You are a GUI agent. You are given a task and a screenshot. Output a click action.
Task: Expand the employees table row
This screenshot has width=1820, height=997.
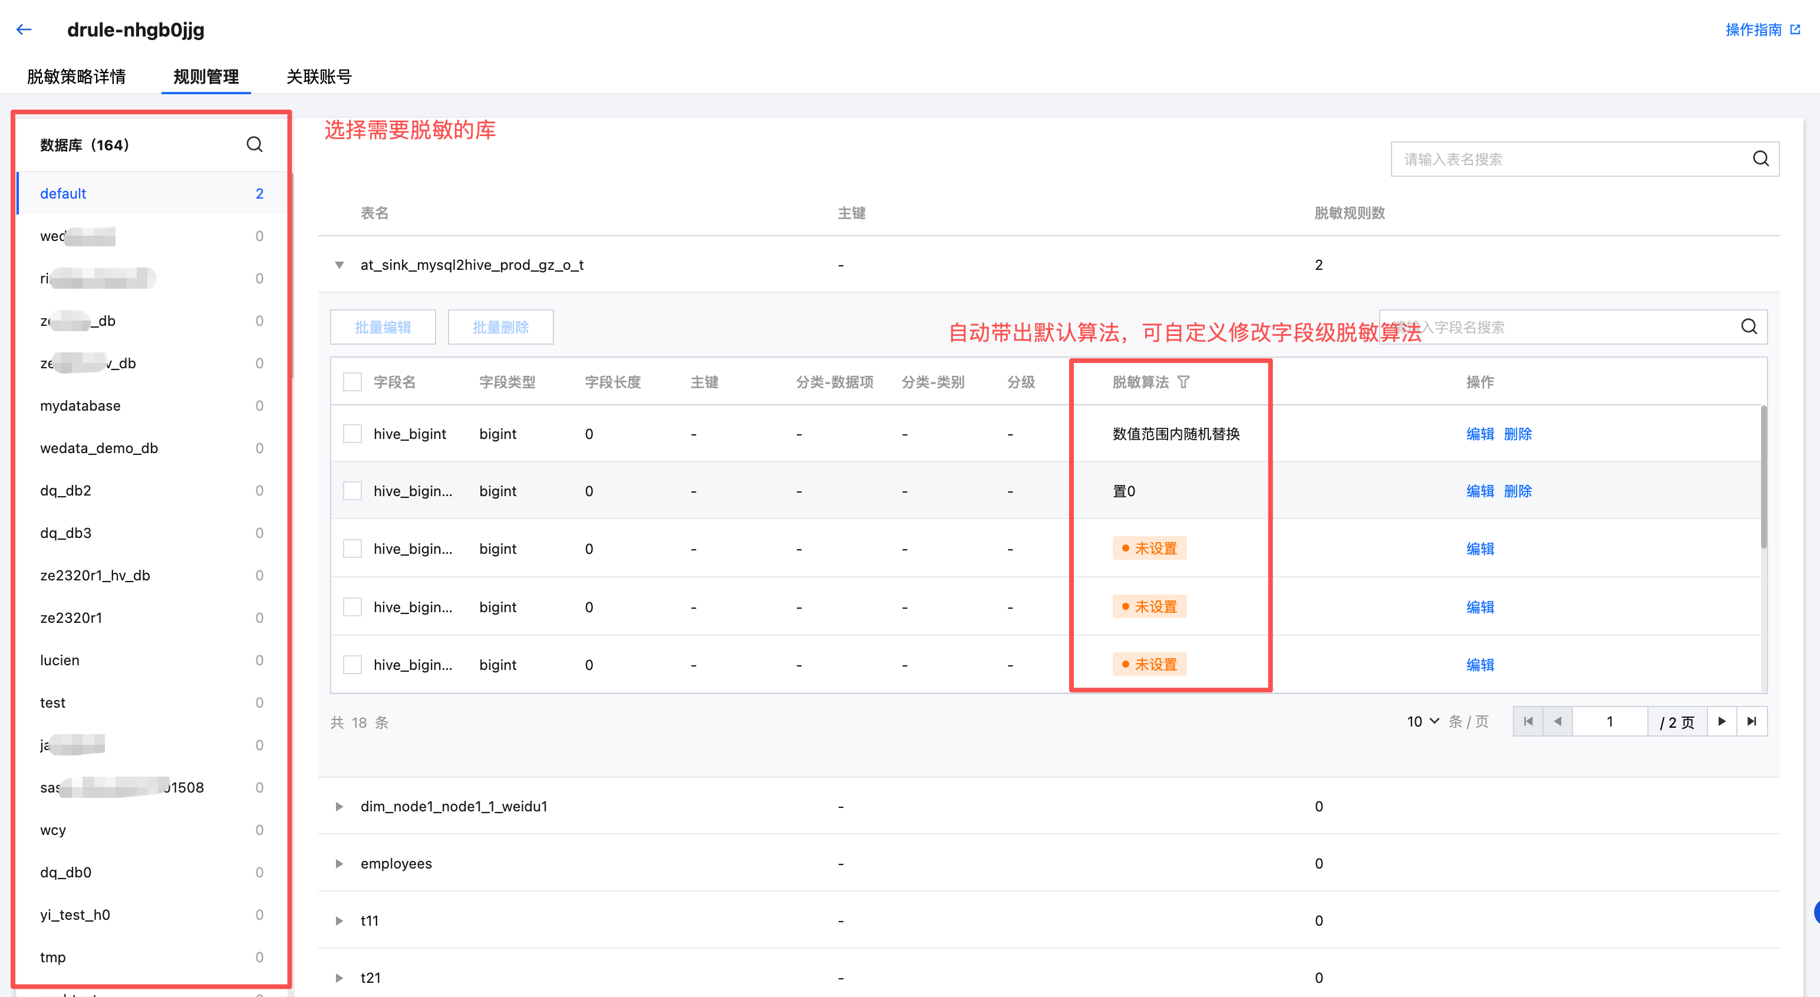(x=339, y=863)
